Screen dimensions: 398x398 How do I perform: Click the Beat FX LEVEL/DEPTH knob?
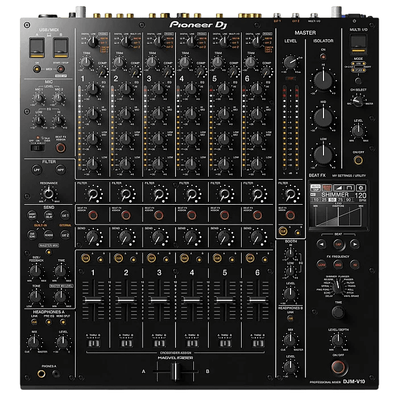[x=338, y=340]
